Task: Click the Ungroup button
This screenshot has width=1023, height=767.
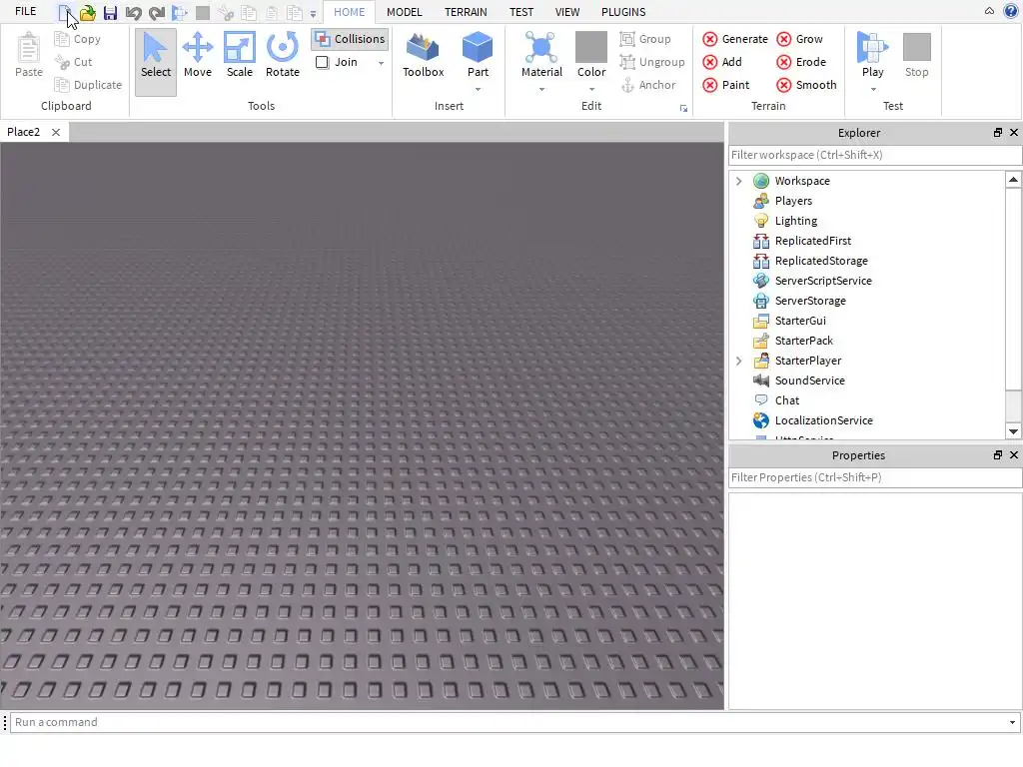Action: pos(652,62)
